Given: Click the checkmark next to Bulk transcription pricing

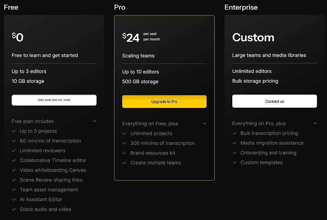Looking at the screenshot, I should [x=234, y=133].
